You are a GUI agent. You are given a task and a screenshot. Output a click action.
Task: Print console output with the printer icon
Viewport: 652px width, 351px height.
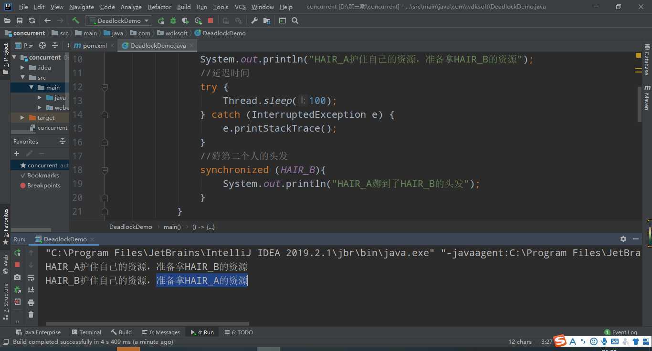31,302
